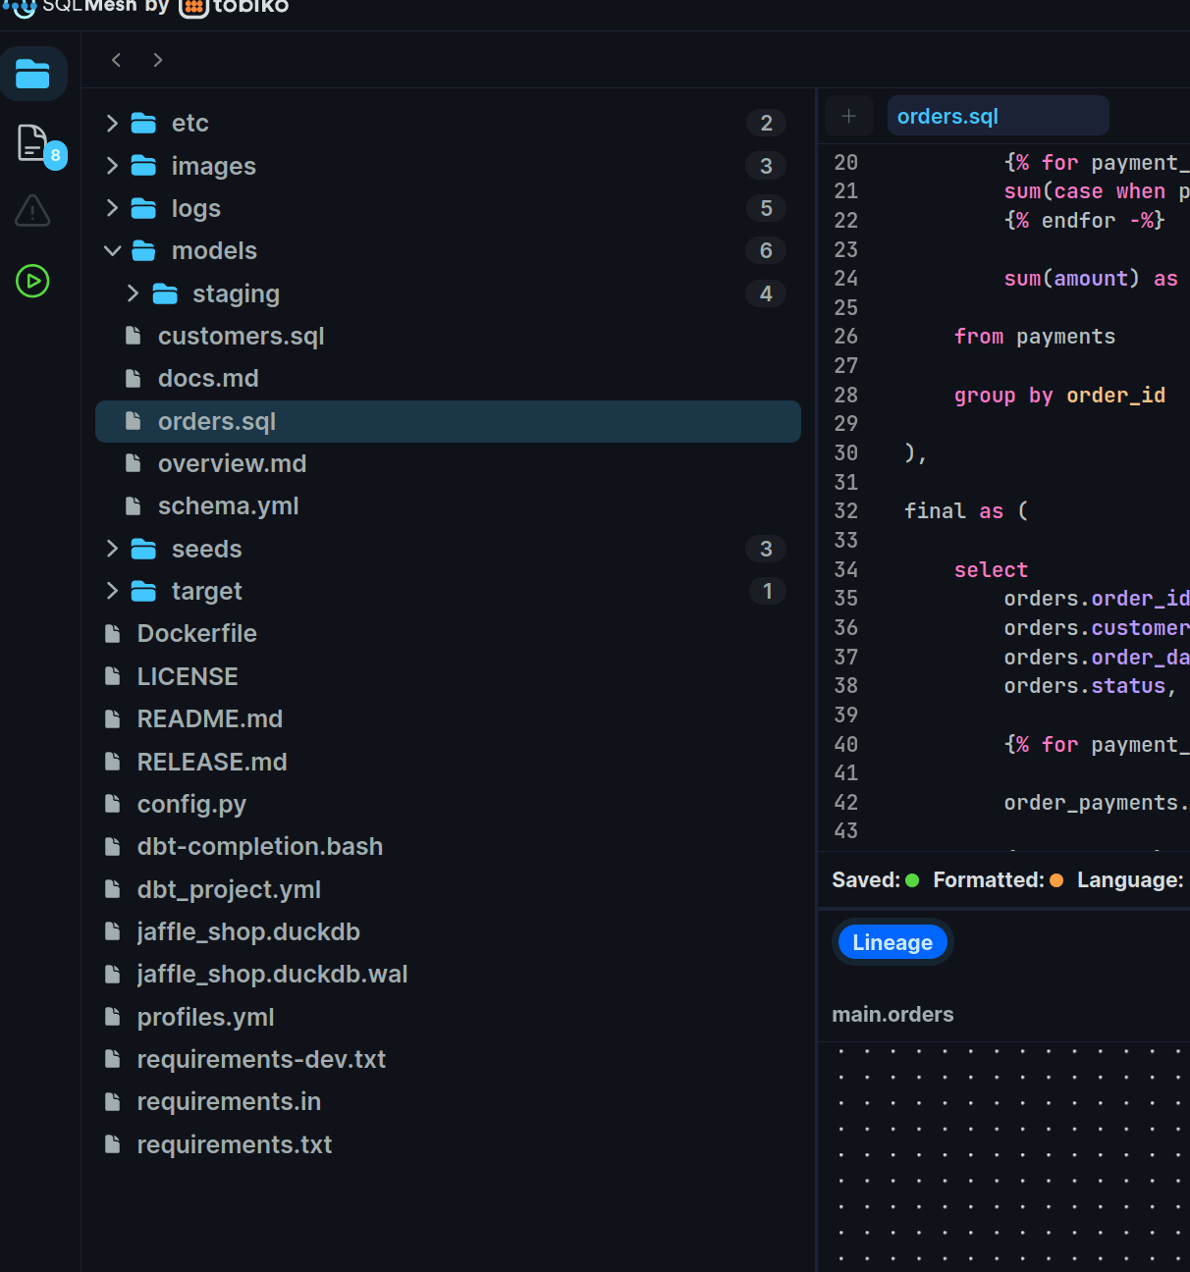
Task: Expand the seeds folder chevron
Action: pyautogui.click(x=112, y=549)
